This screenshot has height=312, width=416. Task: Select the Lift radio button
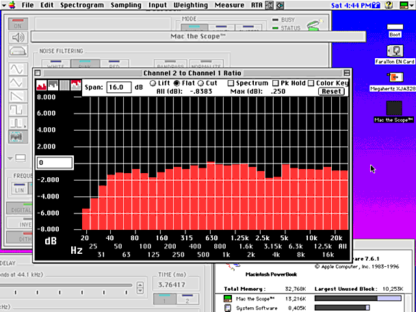(153, 83)
